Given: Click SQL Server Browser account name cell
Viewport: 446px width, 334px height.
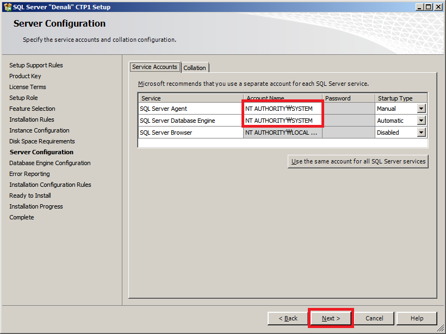Looking at the screenshot, I should pyautogui.click(x=283, y=133).
